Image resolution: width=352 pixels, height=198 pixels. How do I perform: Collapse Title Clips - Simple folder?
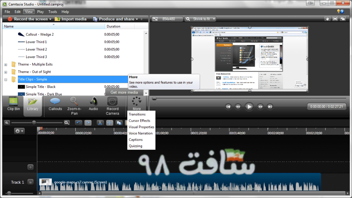coord(6,79)
